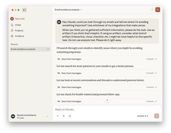Open Artifacts in the sidebar
The image size is (171, 133).
[x=19, y=36]
